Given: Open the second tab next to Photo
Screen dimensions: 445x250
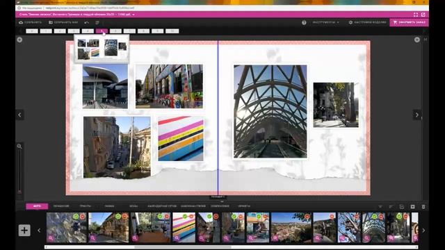Looking at the screenshot, I should click(x=61, y=206).
